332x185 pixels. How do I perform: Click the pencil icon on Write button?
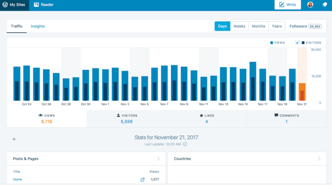281,5
